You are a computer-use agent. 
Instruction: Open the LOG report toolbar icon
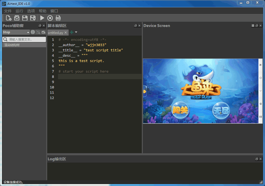(58, 18)
